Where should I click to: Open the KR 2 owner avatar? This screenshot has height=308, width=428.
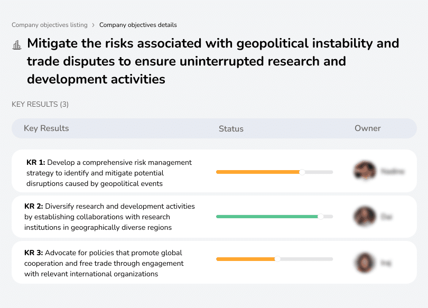[365, 216]
